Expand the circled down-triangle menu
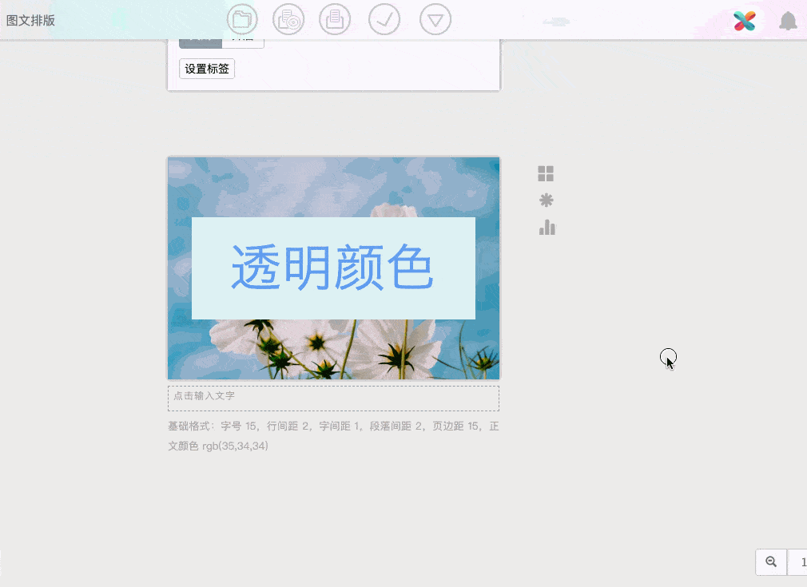 (435, 20)
